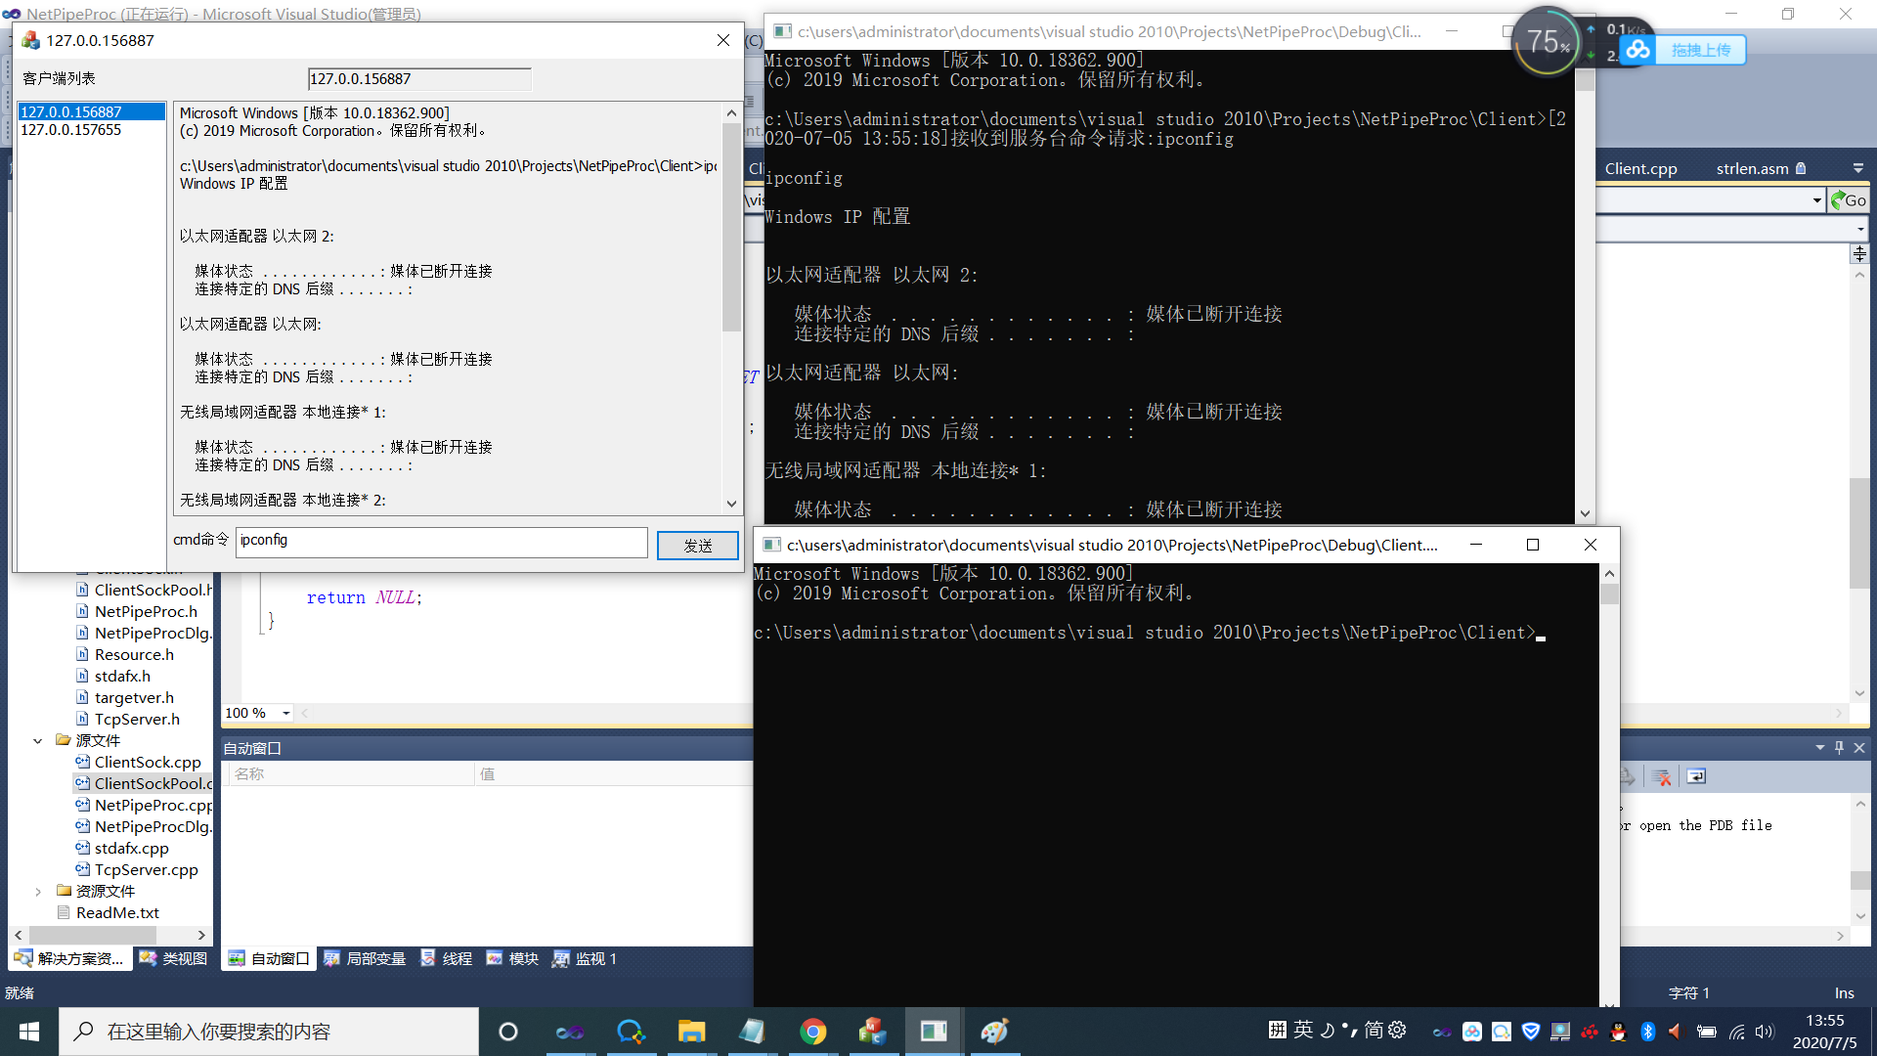
Task: Click the Wi-Fi network tray icon
Action: (x=1736, y=1032)
